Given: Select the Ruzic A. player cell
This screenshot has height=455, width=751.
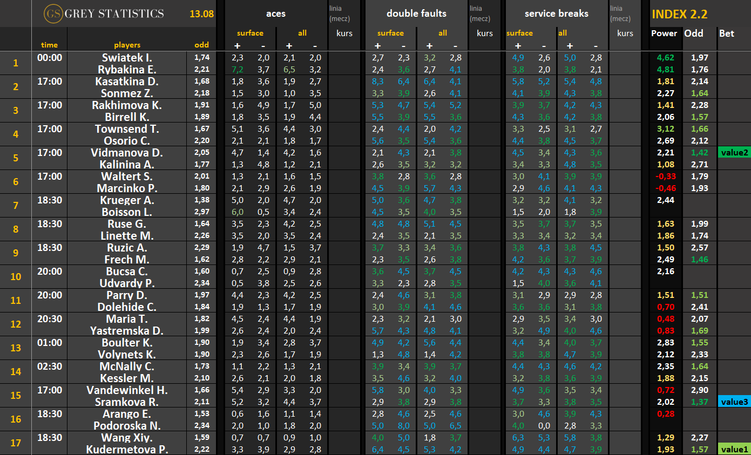Looking at the screenshot, I should pos(127,247).
